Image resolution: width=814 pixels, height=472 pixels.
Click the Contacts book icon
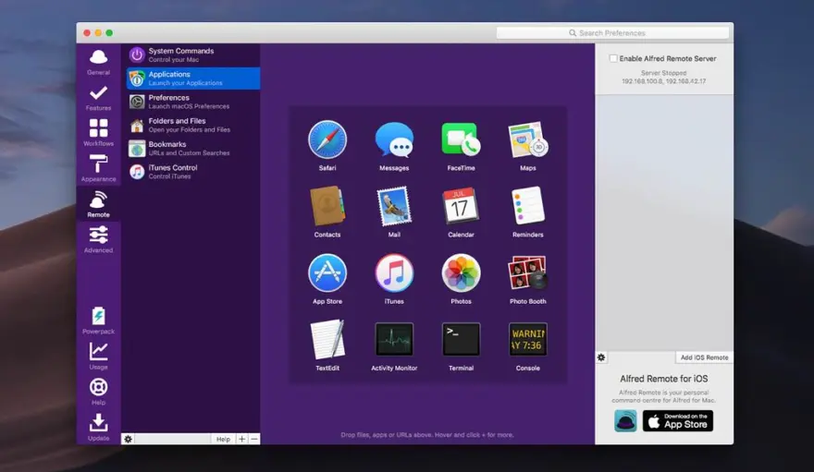tap(327, 206)
